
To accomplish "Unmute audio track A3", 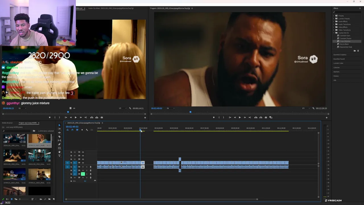I will 83,174.
